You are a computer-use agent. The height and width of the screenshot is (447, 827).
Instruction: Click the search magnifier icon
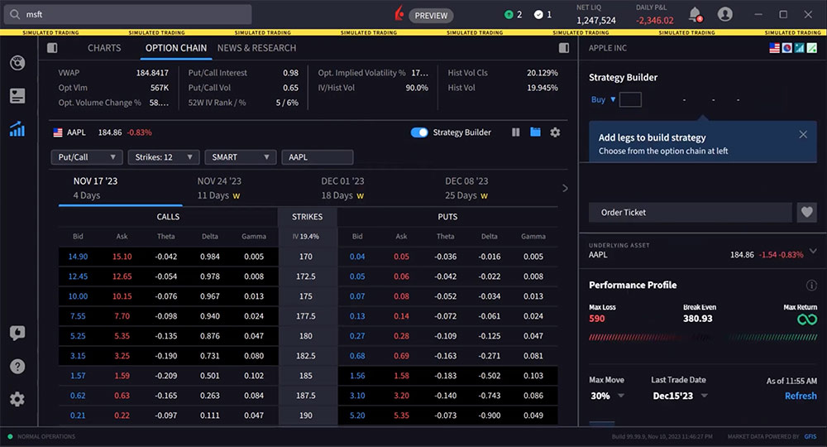[15, 14]
